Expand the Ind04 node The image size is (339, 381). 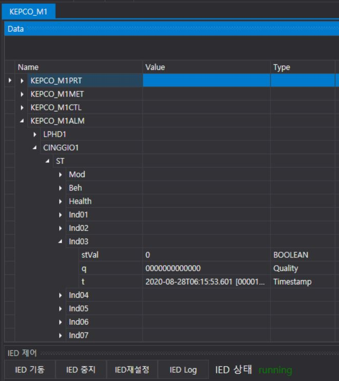coord(60,295)
